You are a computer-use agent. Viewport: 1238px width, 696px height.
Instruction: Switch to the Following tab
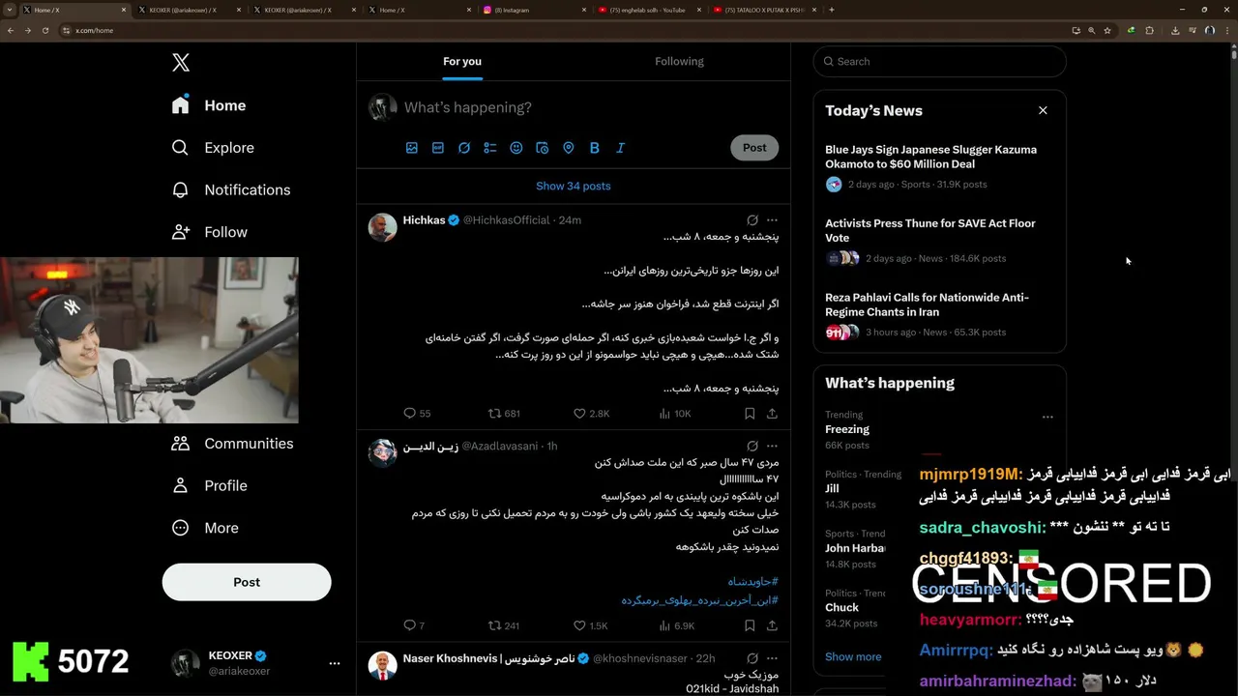[x=679, y=62]
